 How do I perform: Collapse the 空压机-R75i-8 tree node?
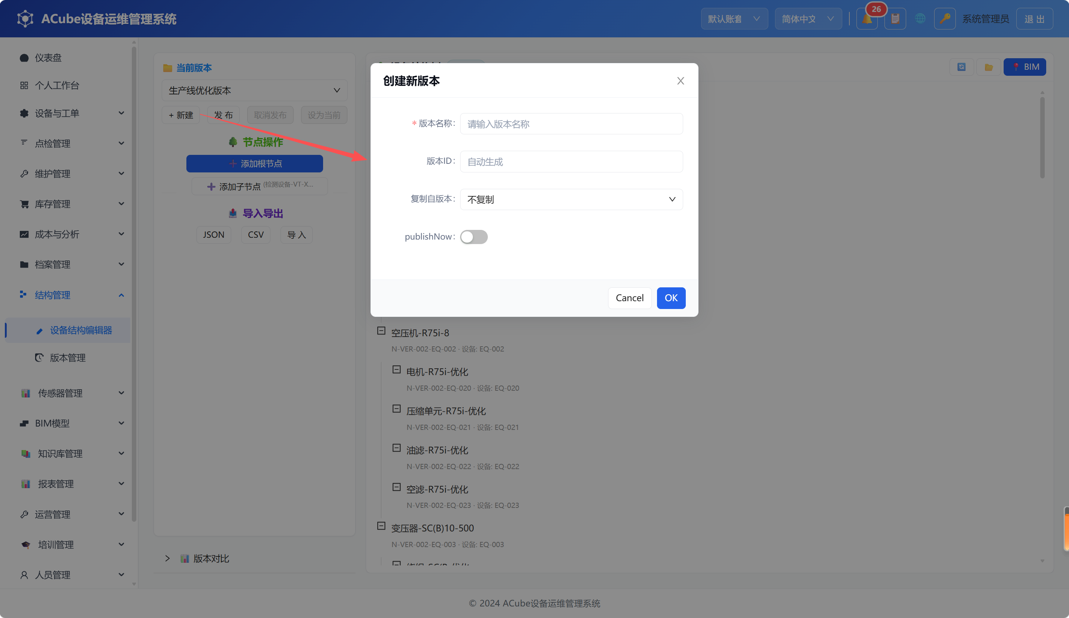pyautogui.click(x=381, y=331)
